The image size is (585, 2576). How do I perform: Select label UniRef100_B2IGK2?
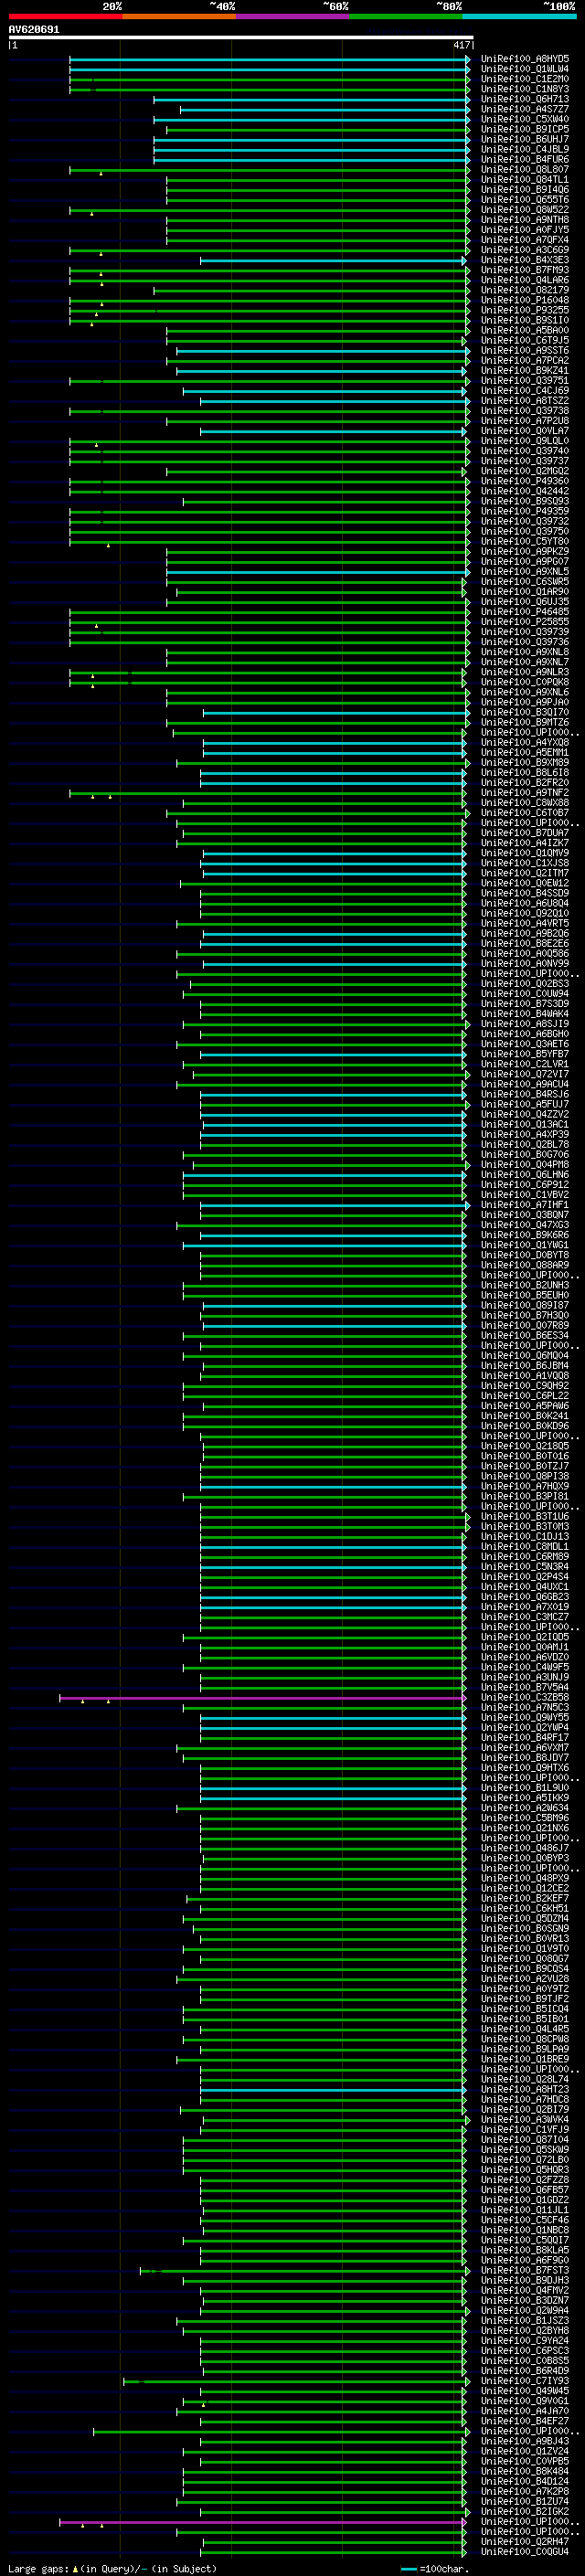525,2511
